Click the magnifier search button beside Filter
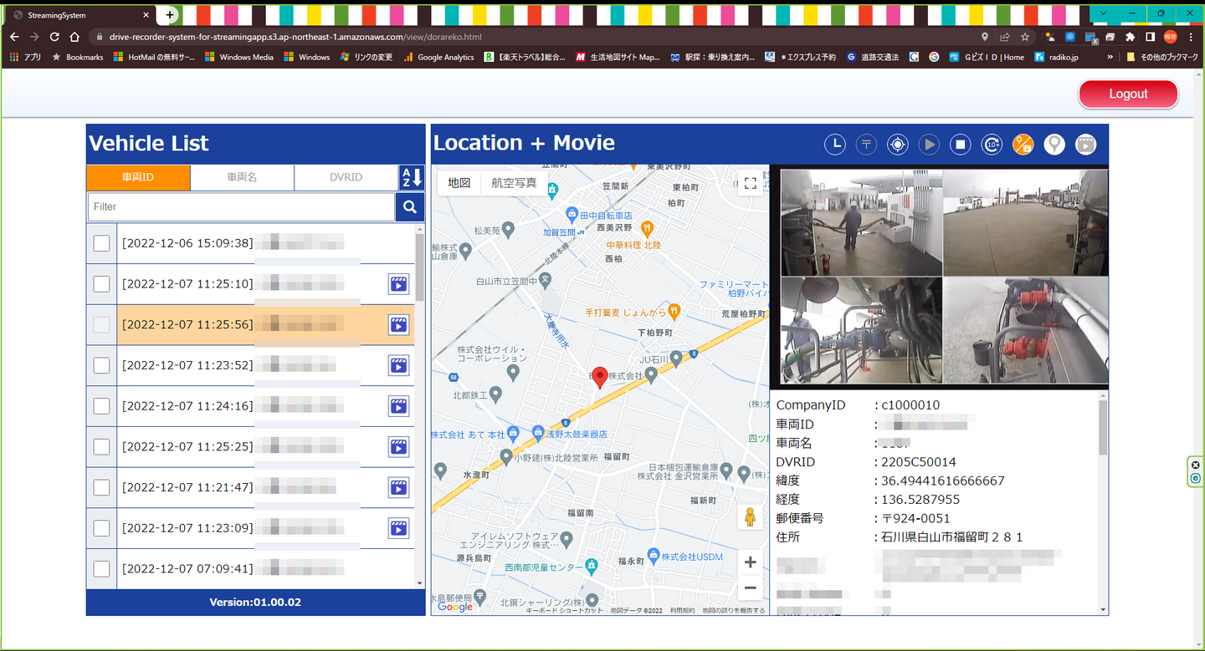The height and width of the screenshot is (651, 1205). (x=410, y=207)
